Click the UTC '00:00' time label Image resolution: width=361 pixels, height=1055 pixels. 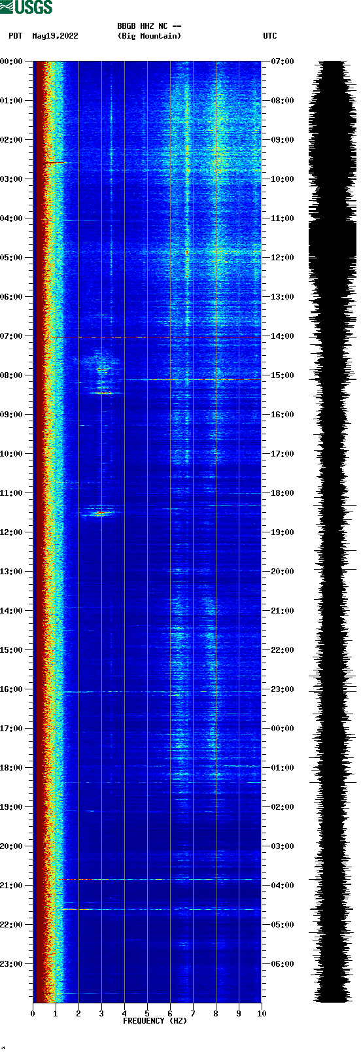(x=283, y=729)
